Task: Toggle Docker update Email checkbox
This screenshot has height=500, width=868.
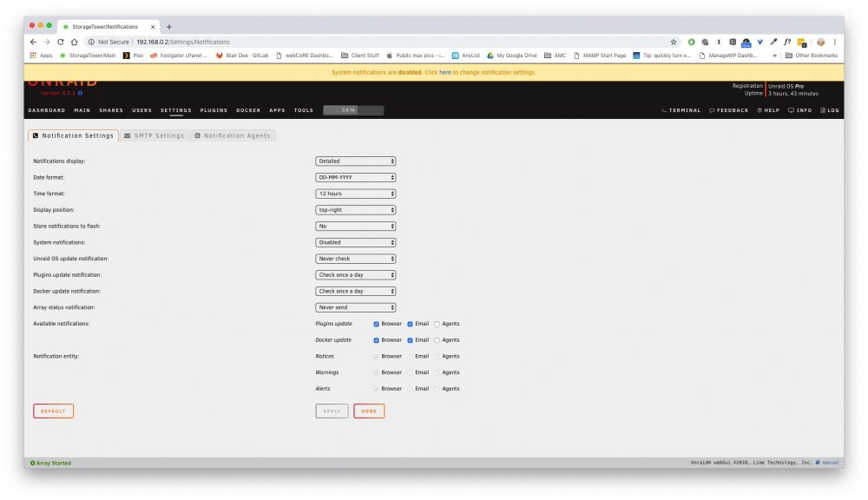Action: (410, 340)
